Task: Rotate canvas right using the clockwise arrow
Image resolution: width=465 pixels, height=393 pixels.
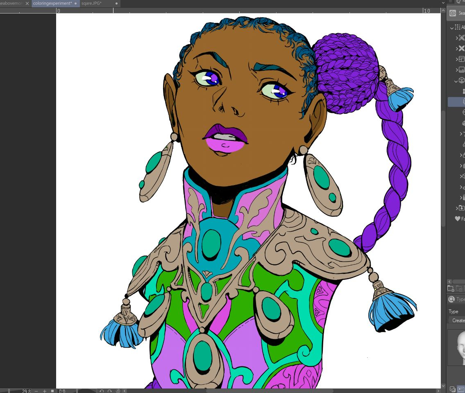Action: point(110,391)
